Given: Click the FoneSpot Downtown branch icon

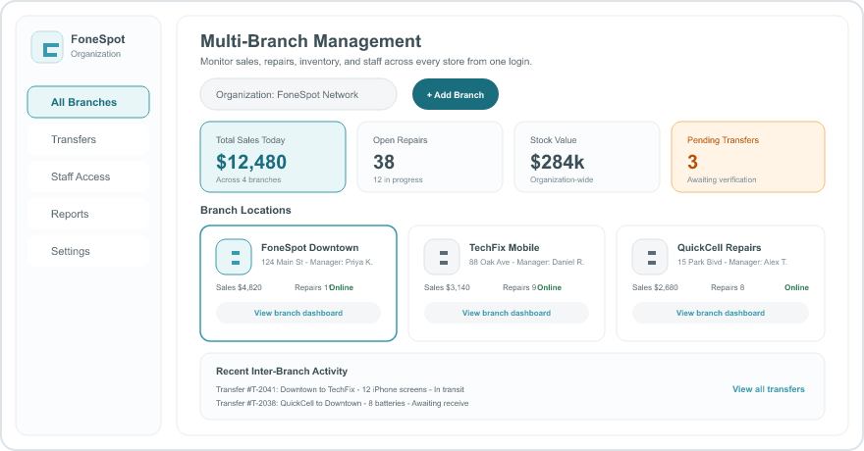Looking at the screenshot, I should click(234, 257).
